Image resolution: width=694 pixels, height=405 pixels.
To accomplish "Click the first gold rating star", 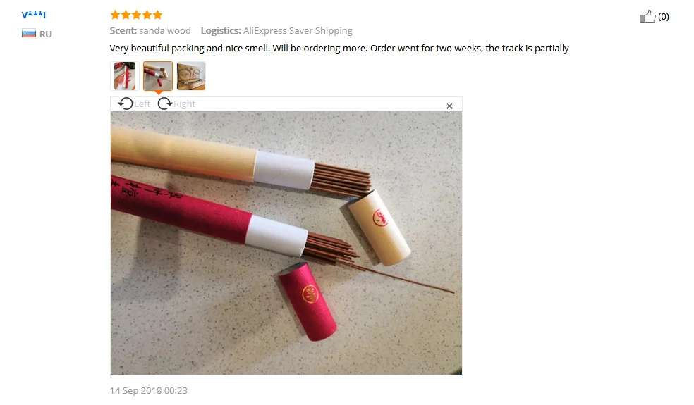I will pyautogui.click(x=115, y=15).
